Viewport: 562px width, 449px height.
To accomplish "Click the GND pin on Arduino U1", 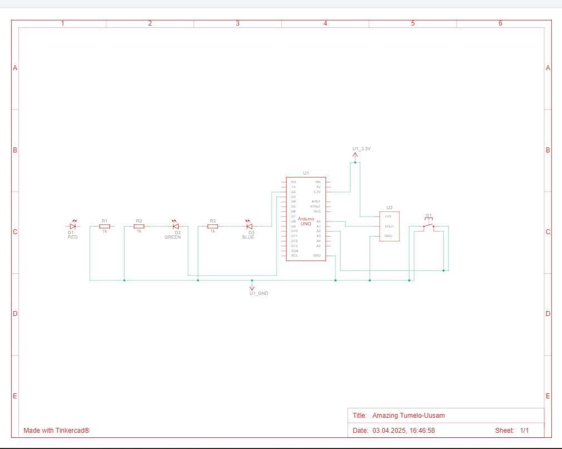I will pos(317,255).
